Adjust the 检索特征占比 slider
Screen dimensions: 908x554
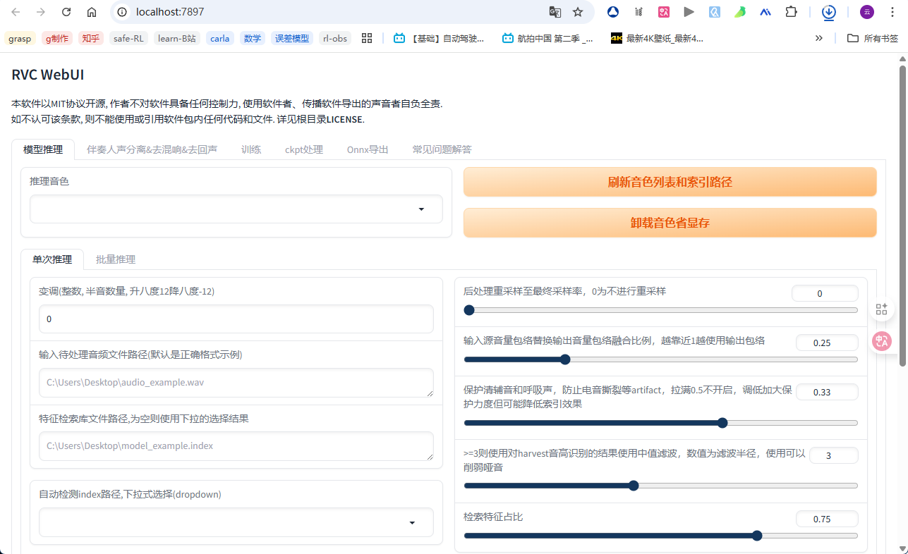[661, 536]
